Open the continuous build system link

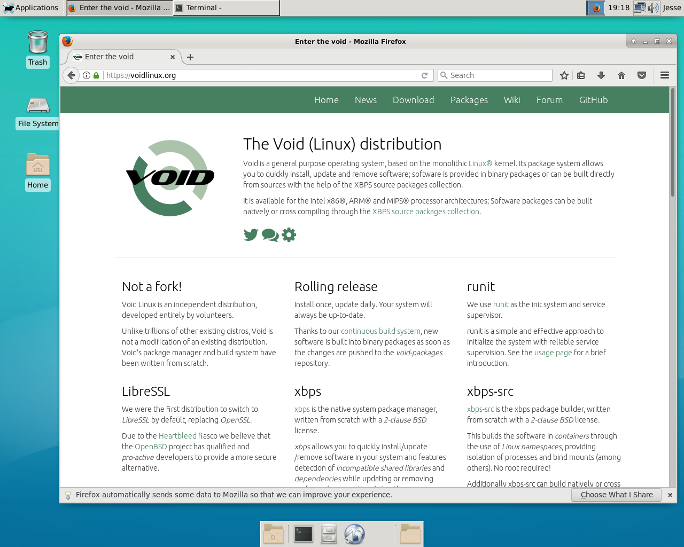[380, 331]
